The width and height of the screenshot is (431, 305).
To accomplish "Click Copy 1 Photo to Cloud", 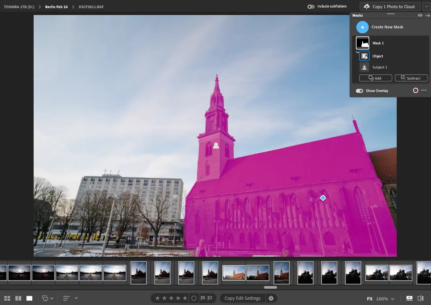I will pos(390,7).
